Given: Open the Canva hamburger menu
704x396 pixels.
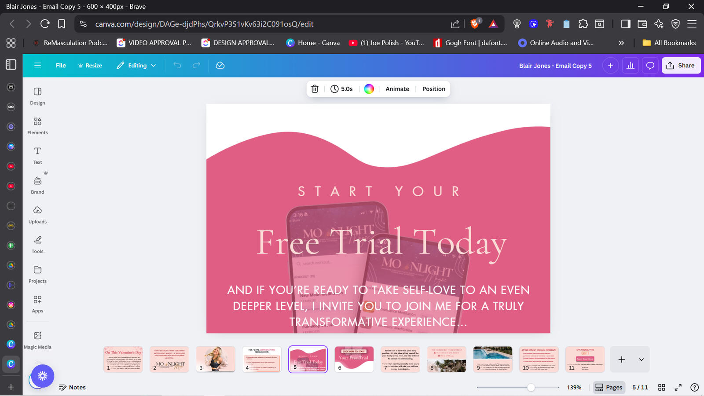Looking at the screenshot, I should coord(37,66).
